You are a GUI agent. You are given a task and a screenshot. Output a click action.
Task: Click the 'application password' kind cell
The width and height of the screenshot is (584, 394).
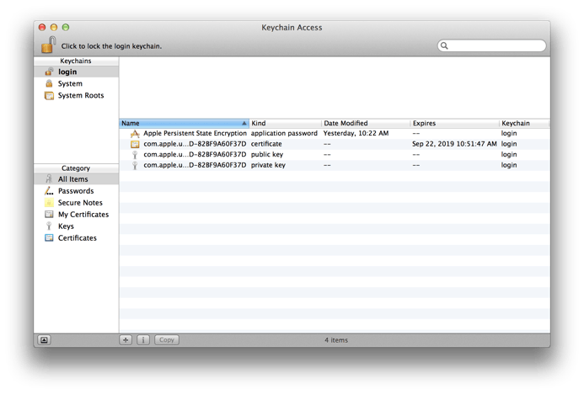click(284, 133)
